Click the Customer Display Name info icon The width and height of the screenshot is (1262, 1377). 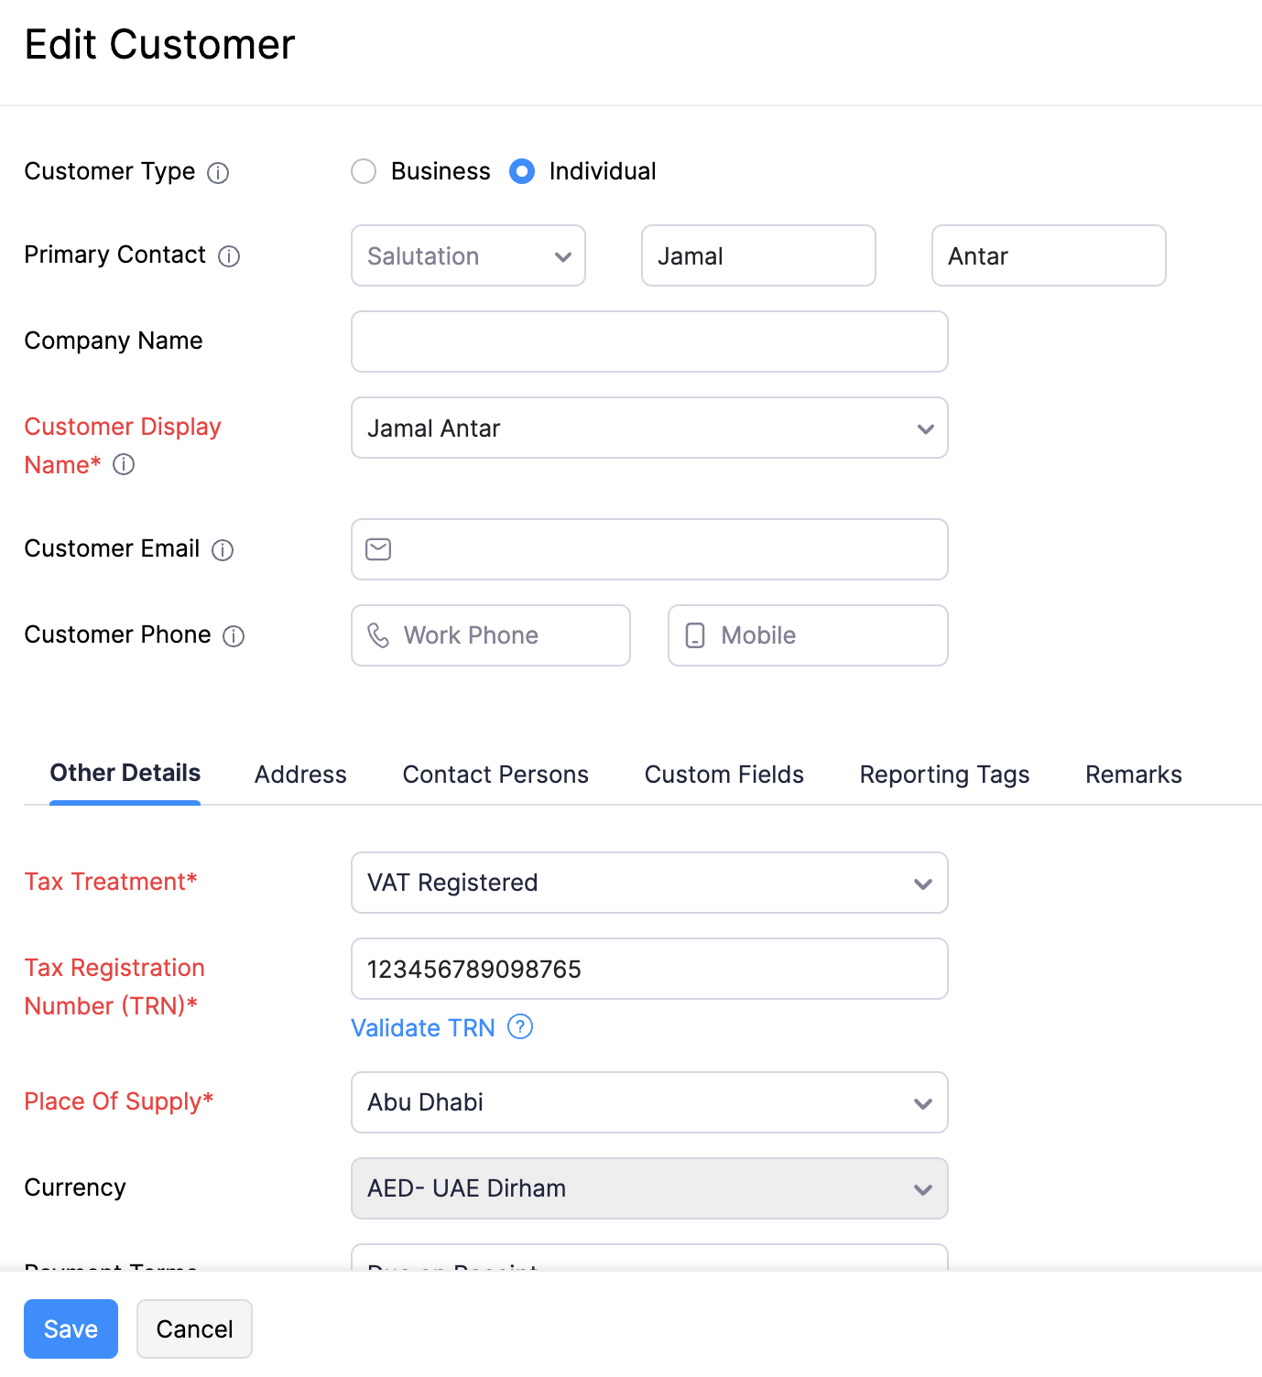tap(123, 465)
